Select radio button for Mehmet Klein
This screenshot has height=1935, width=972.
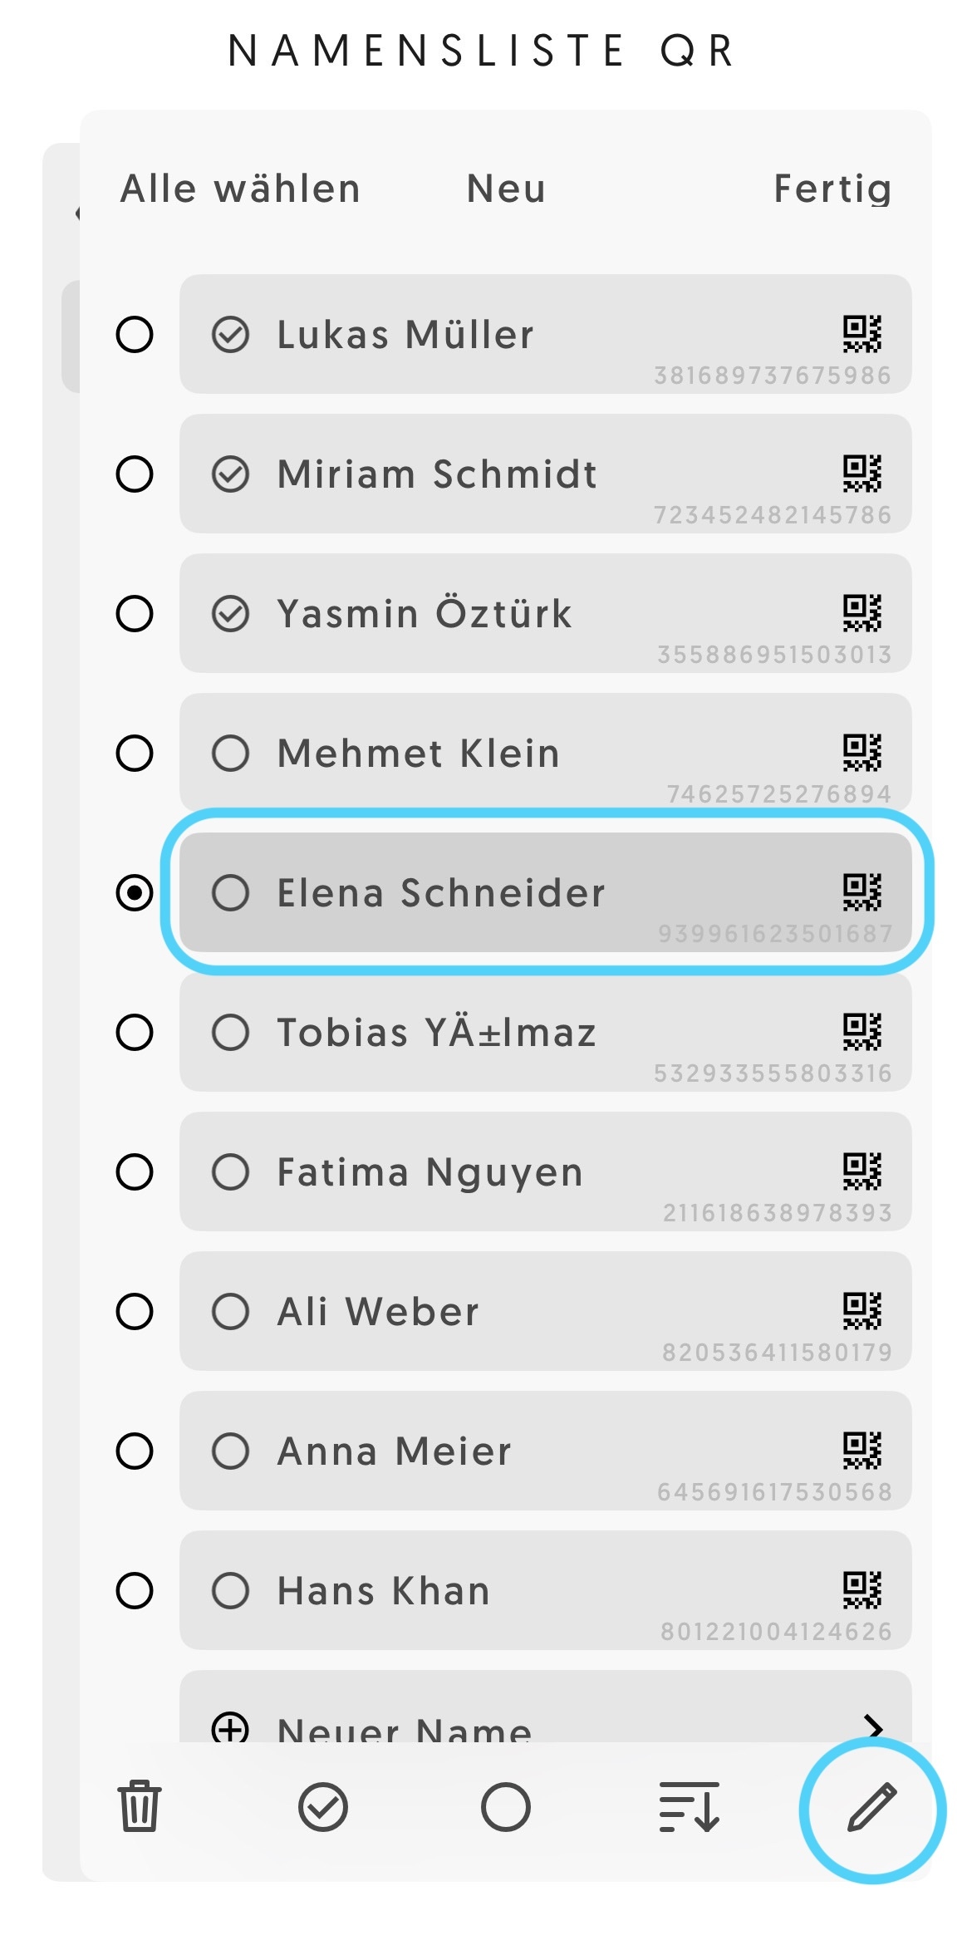point(135,753)
